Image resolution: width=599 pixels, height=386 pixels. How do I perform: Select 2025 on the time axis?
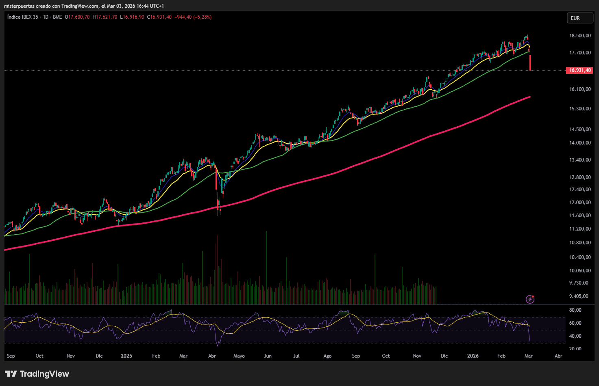tap(126, 356)
